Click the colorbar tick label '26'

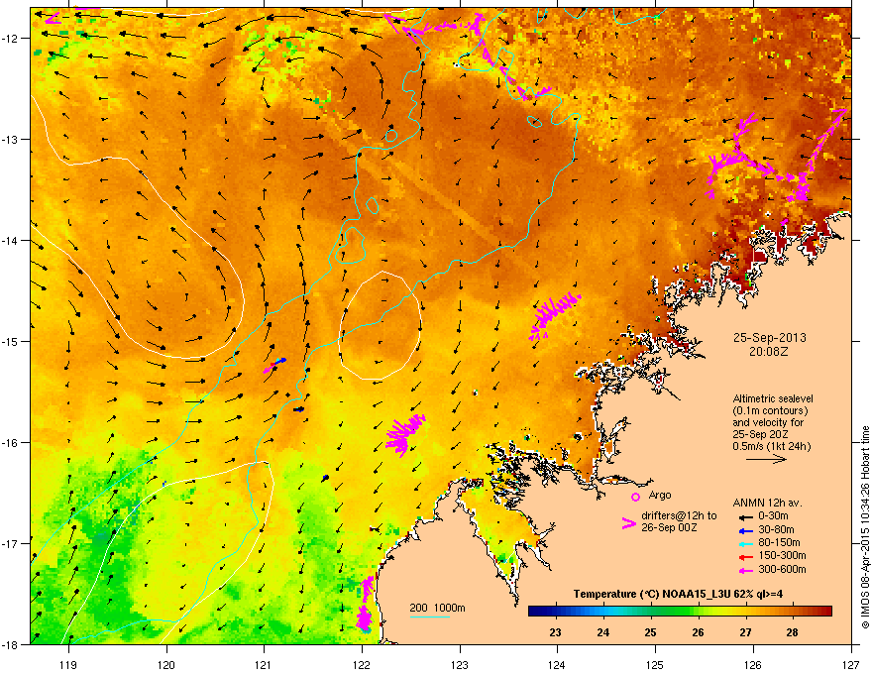(698, 632)
